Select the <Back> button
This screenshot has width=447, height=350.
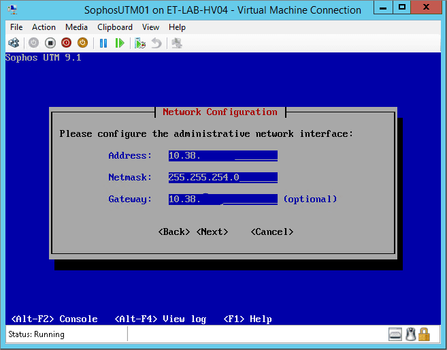tap(174, 232)
